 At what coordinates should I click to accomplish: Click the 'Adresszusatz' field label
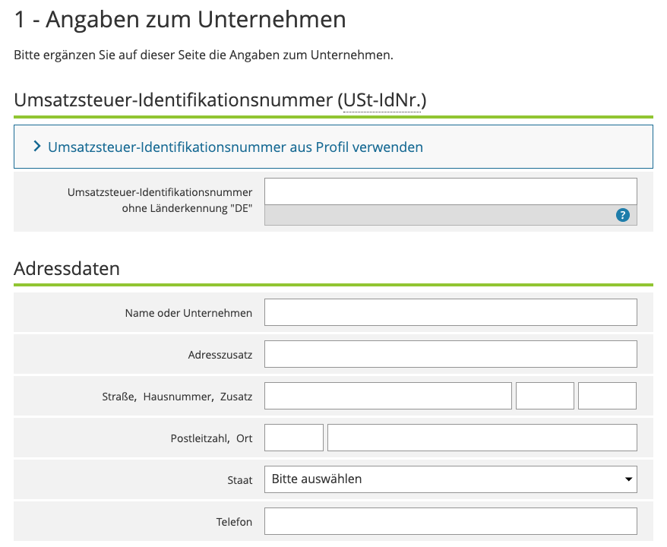coord(220,355)
